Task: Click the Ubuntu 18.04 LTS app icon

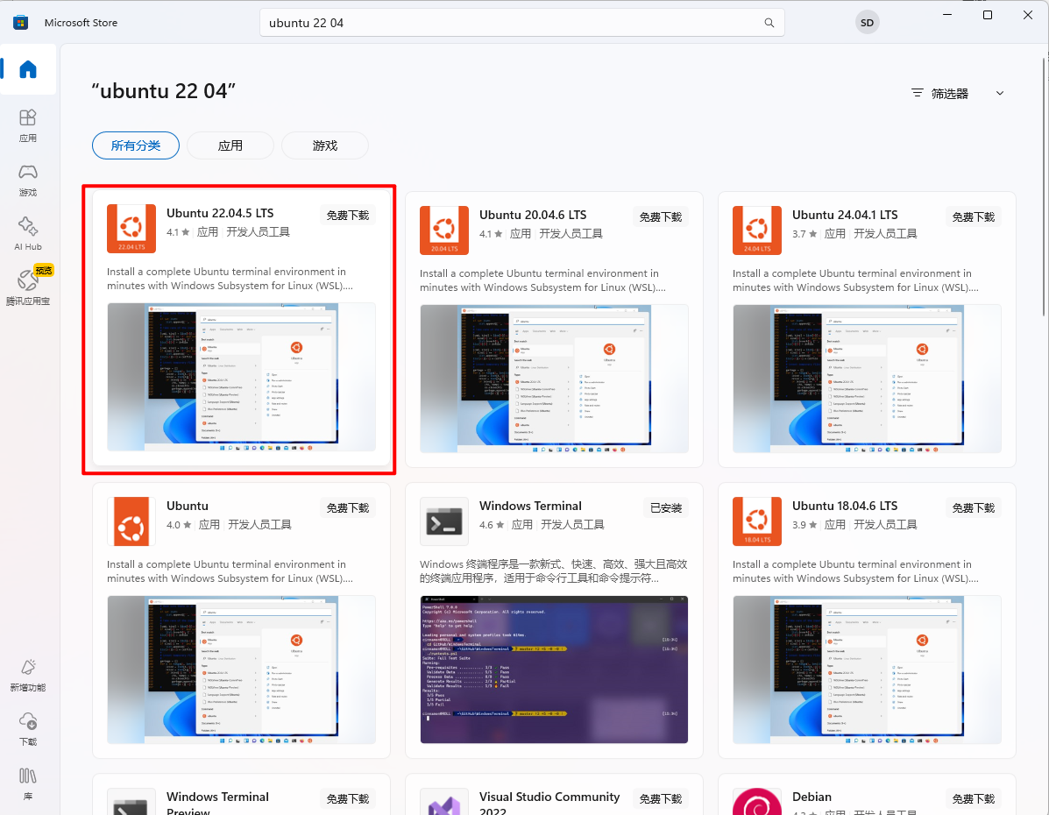Action: (x=757, y=521)
